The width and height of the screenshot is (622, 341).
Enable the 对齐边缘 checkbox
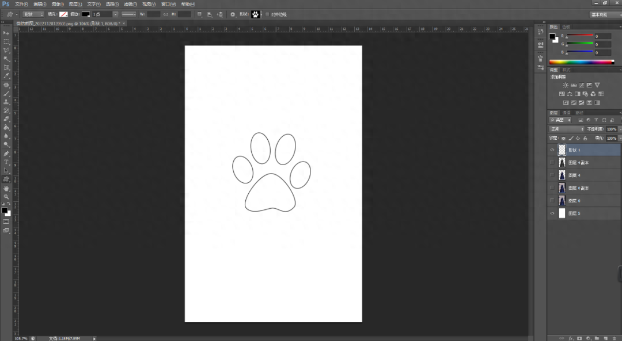pyautogui.click(x=267, y=14)
